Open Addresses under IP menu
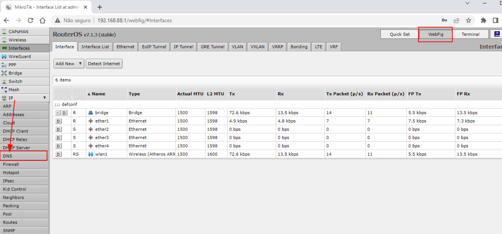 (x=24, y=115)
